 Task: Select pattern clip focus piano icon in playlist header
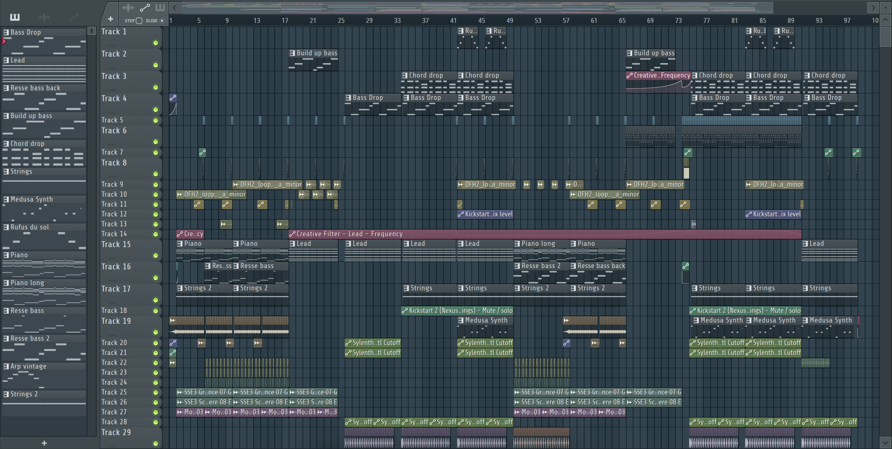point(160,8)
